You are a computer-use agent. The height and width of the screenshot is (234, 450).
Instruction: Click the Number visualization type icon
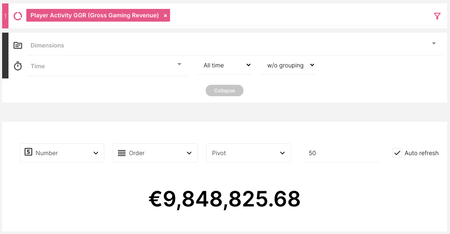click(x=28, y=153)
